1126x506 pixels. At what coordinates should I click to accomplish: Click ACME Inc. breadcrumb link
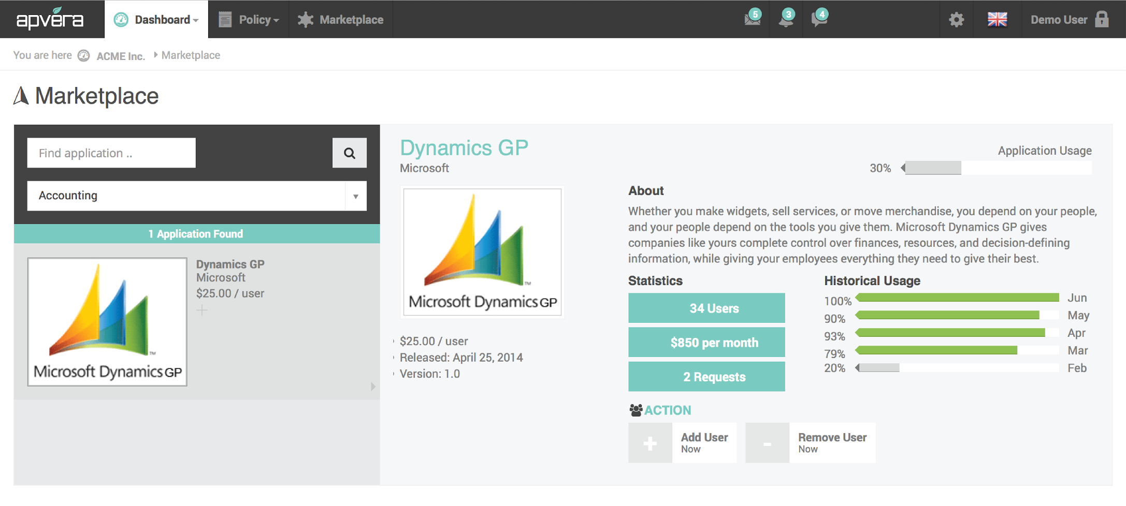click(x=121, y=56)
